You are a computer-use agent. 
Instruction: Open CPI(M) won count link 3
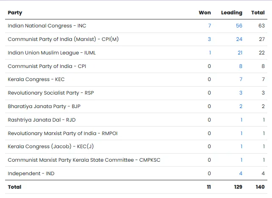point(209,39)
